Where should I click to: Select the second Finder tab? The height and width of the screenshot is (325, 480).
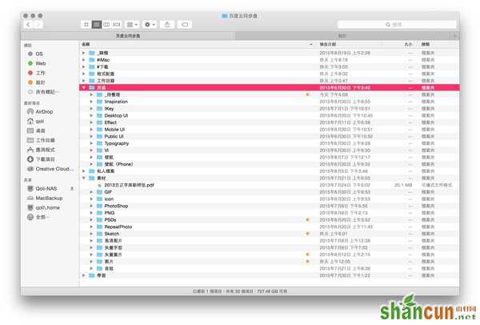[x=342, y=36]
